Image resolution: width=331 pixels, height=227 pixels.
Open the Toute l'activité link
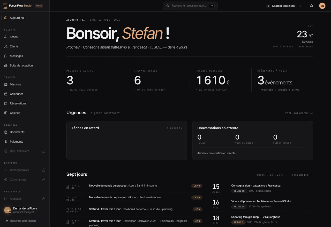[x=272, y=175]
